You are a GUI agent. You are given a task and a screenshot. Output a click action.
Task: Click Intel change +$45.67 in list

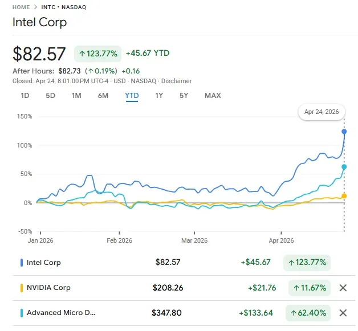255,262
